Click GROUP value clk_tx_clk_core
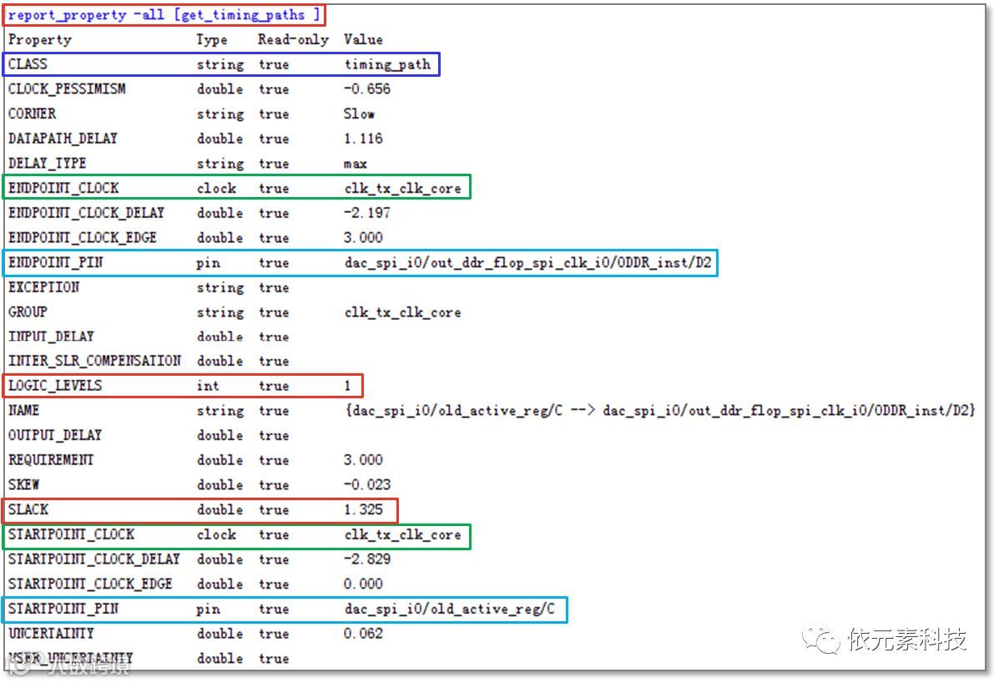This screenshot has width=999, height=683. (402, 312)
